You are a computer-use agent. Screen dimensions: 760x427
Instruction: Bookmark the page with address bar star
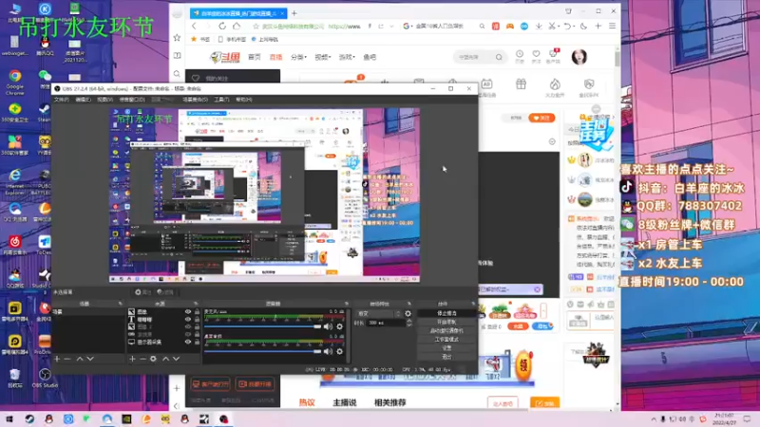256,27
